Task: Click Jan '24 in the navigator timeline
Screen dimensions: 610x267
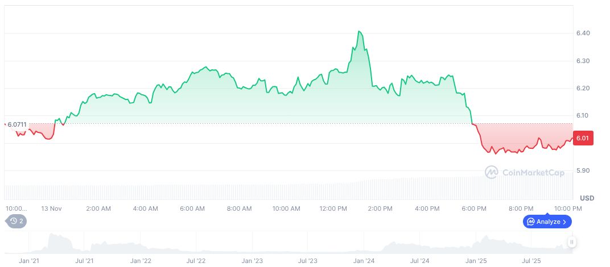Action: [364, 261]
